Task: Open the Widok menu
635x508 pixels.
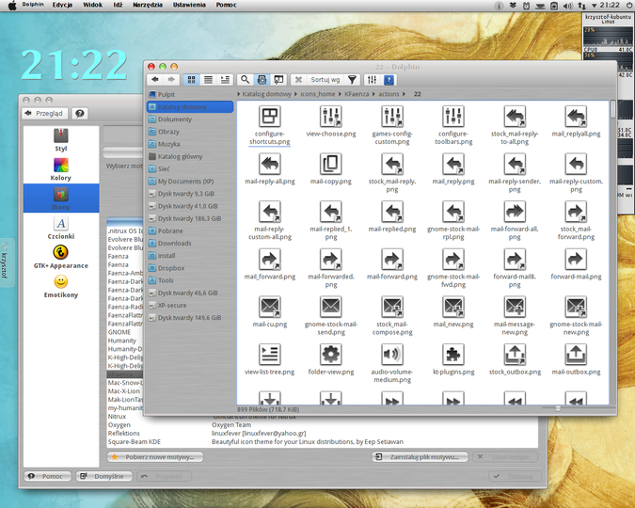Action: (x=92, y=5)
